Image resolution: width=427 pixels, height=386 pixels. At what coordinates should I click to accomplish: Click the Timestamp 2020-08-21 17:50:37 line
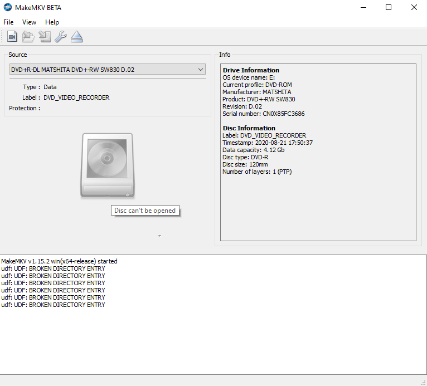tap(268, 143)
